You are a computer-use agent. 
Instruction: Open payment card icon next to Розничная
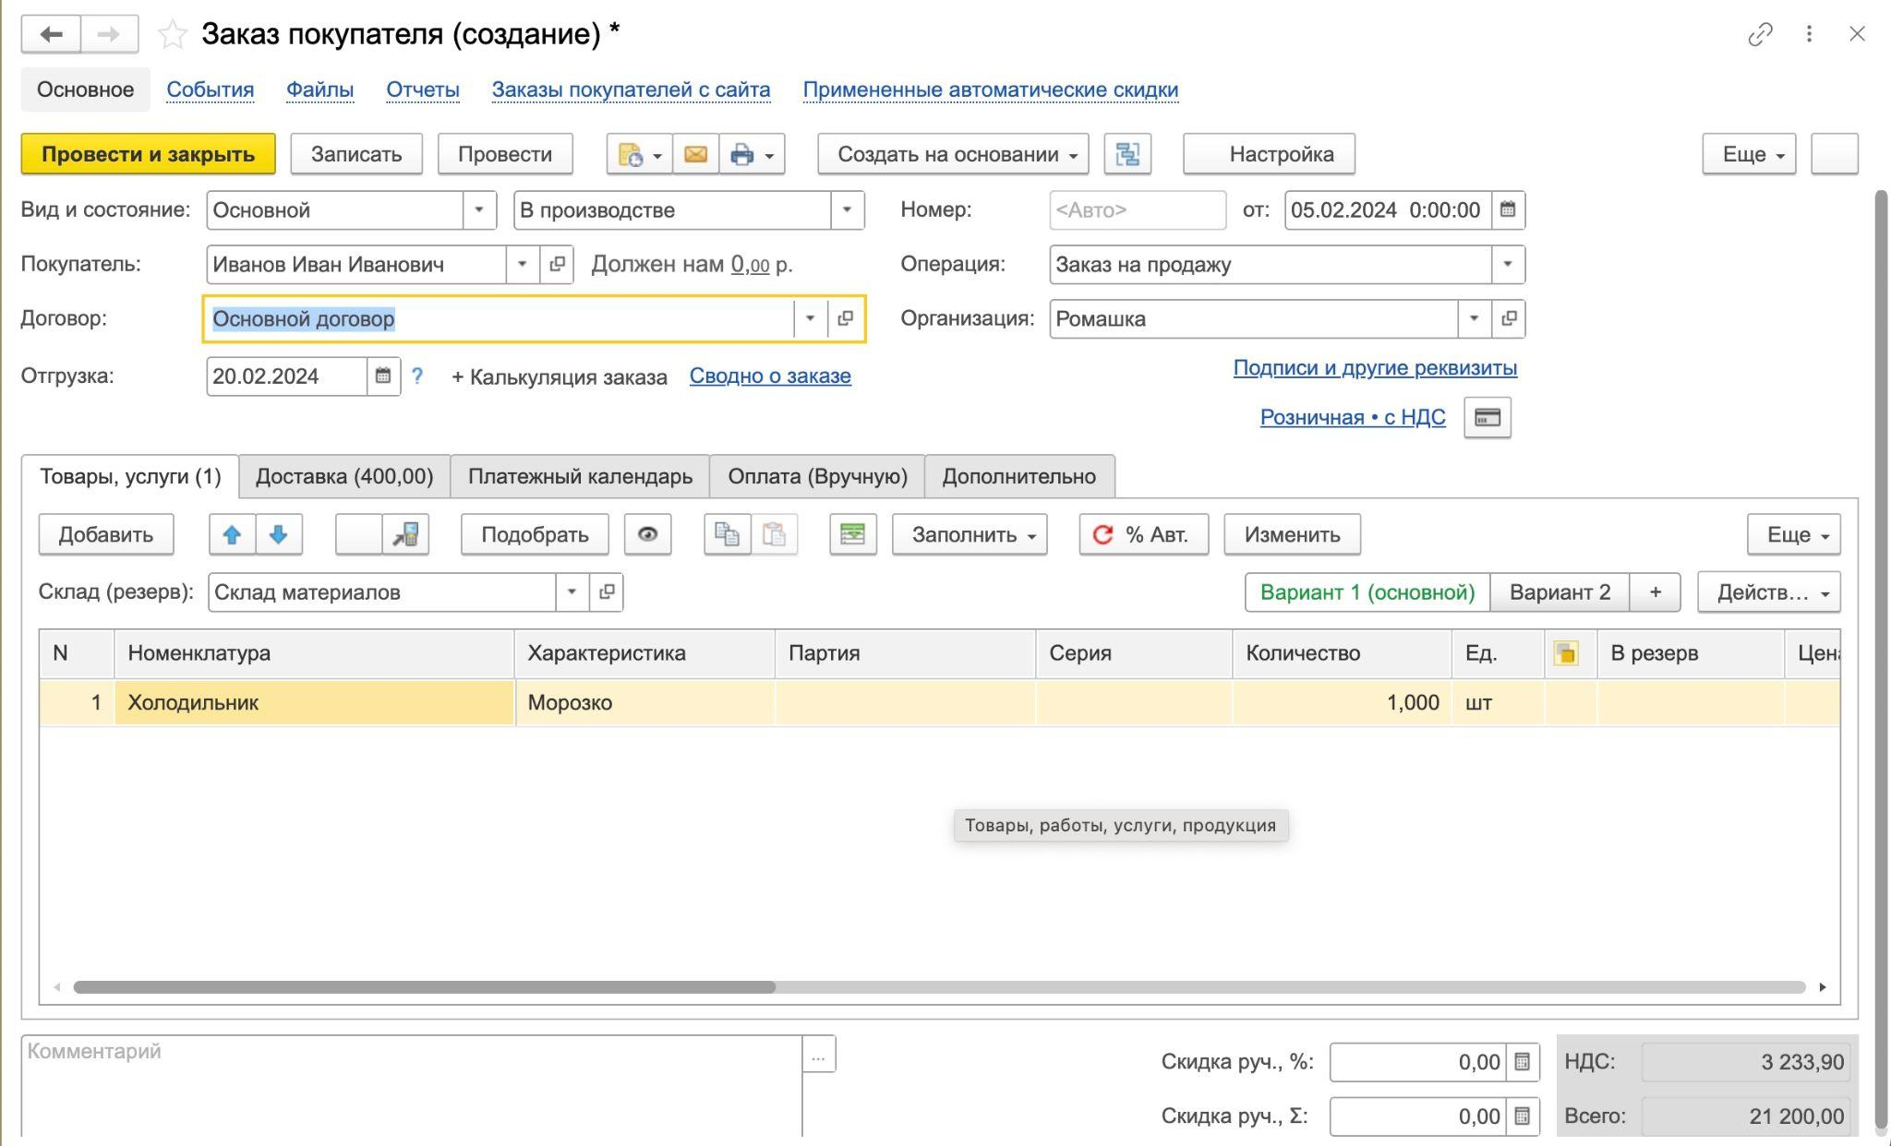click(1487, 417)
